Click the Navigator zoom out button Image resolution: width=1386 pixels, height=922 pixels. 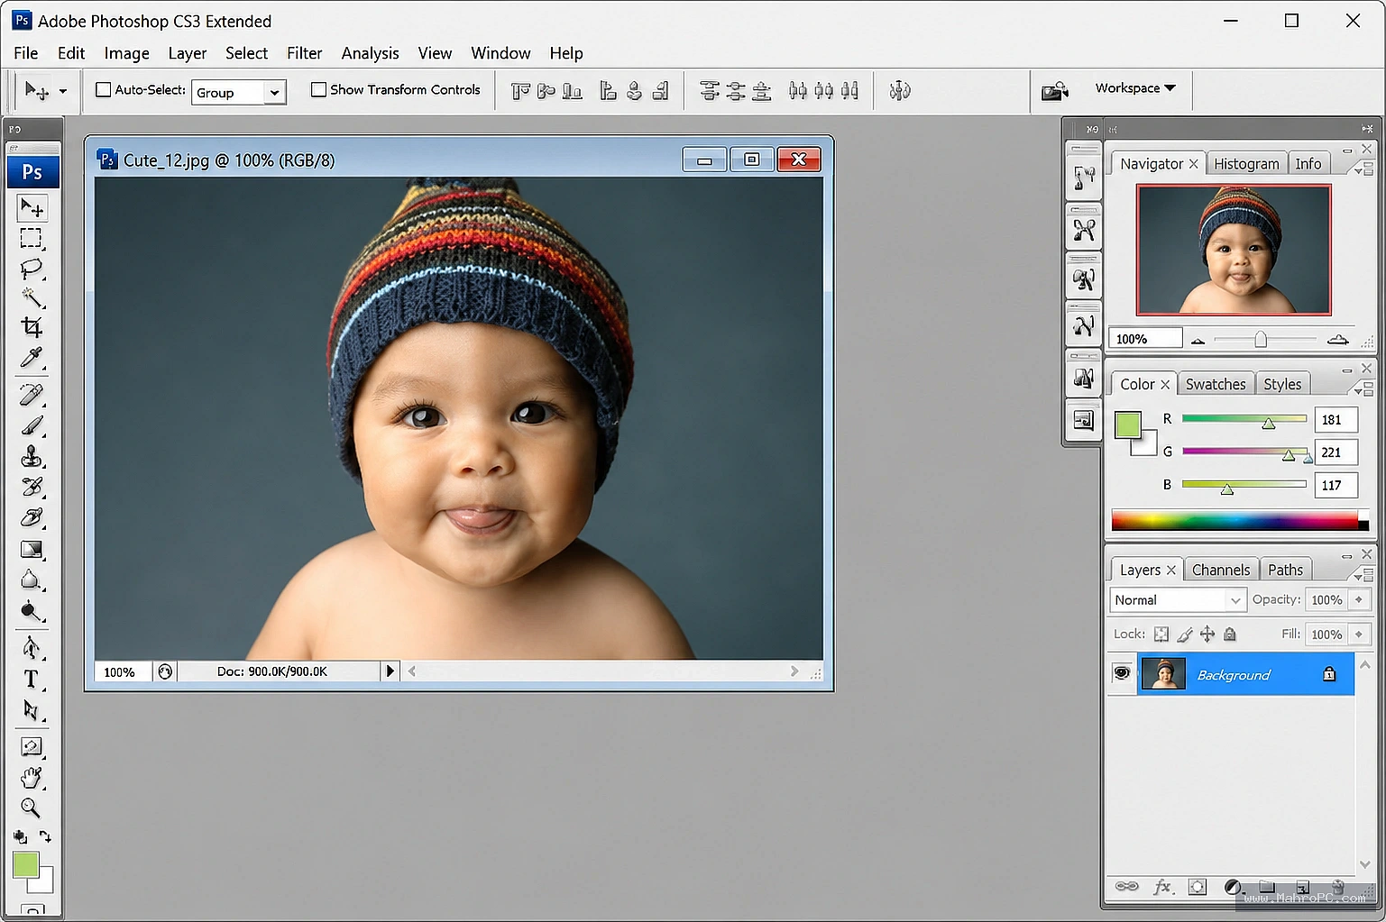click(1198, 340)
